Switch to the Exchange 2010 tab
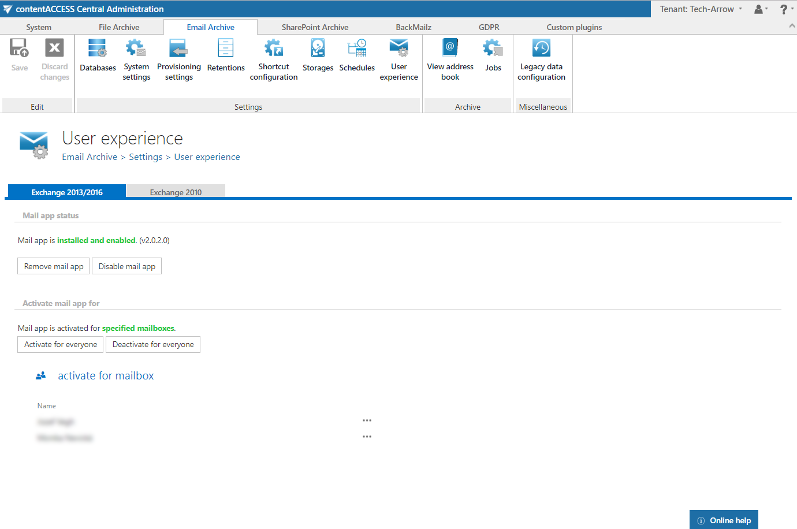 [176, 192]
